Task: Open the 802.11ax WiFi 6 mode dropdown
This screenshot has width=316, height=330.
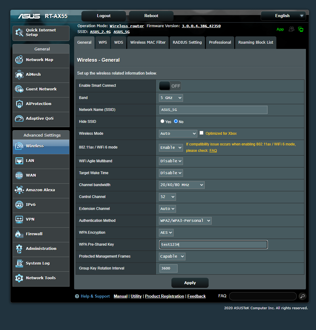Action: click(171, 148)
